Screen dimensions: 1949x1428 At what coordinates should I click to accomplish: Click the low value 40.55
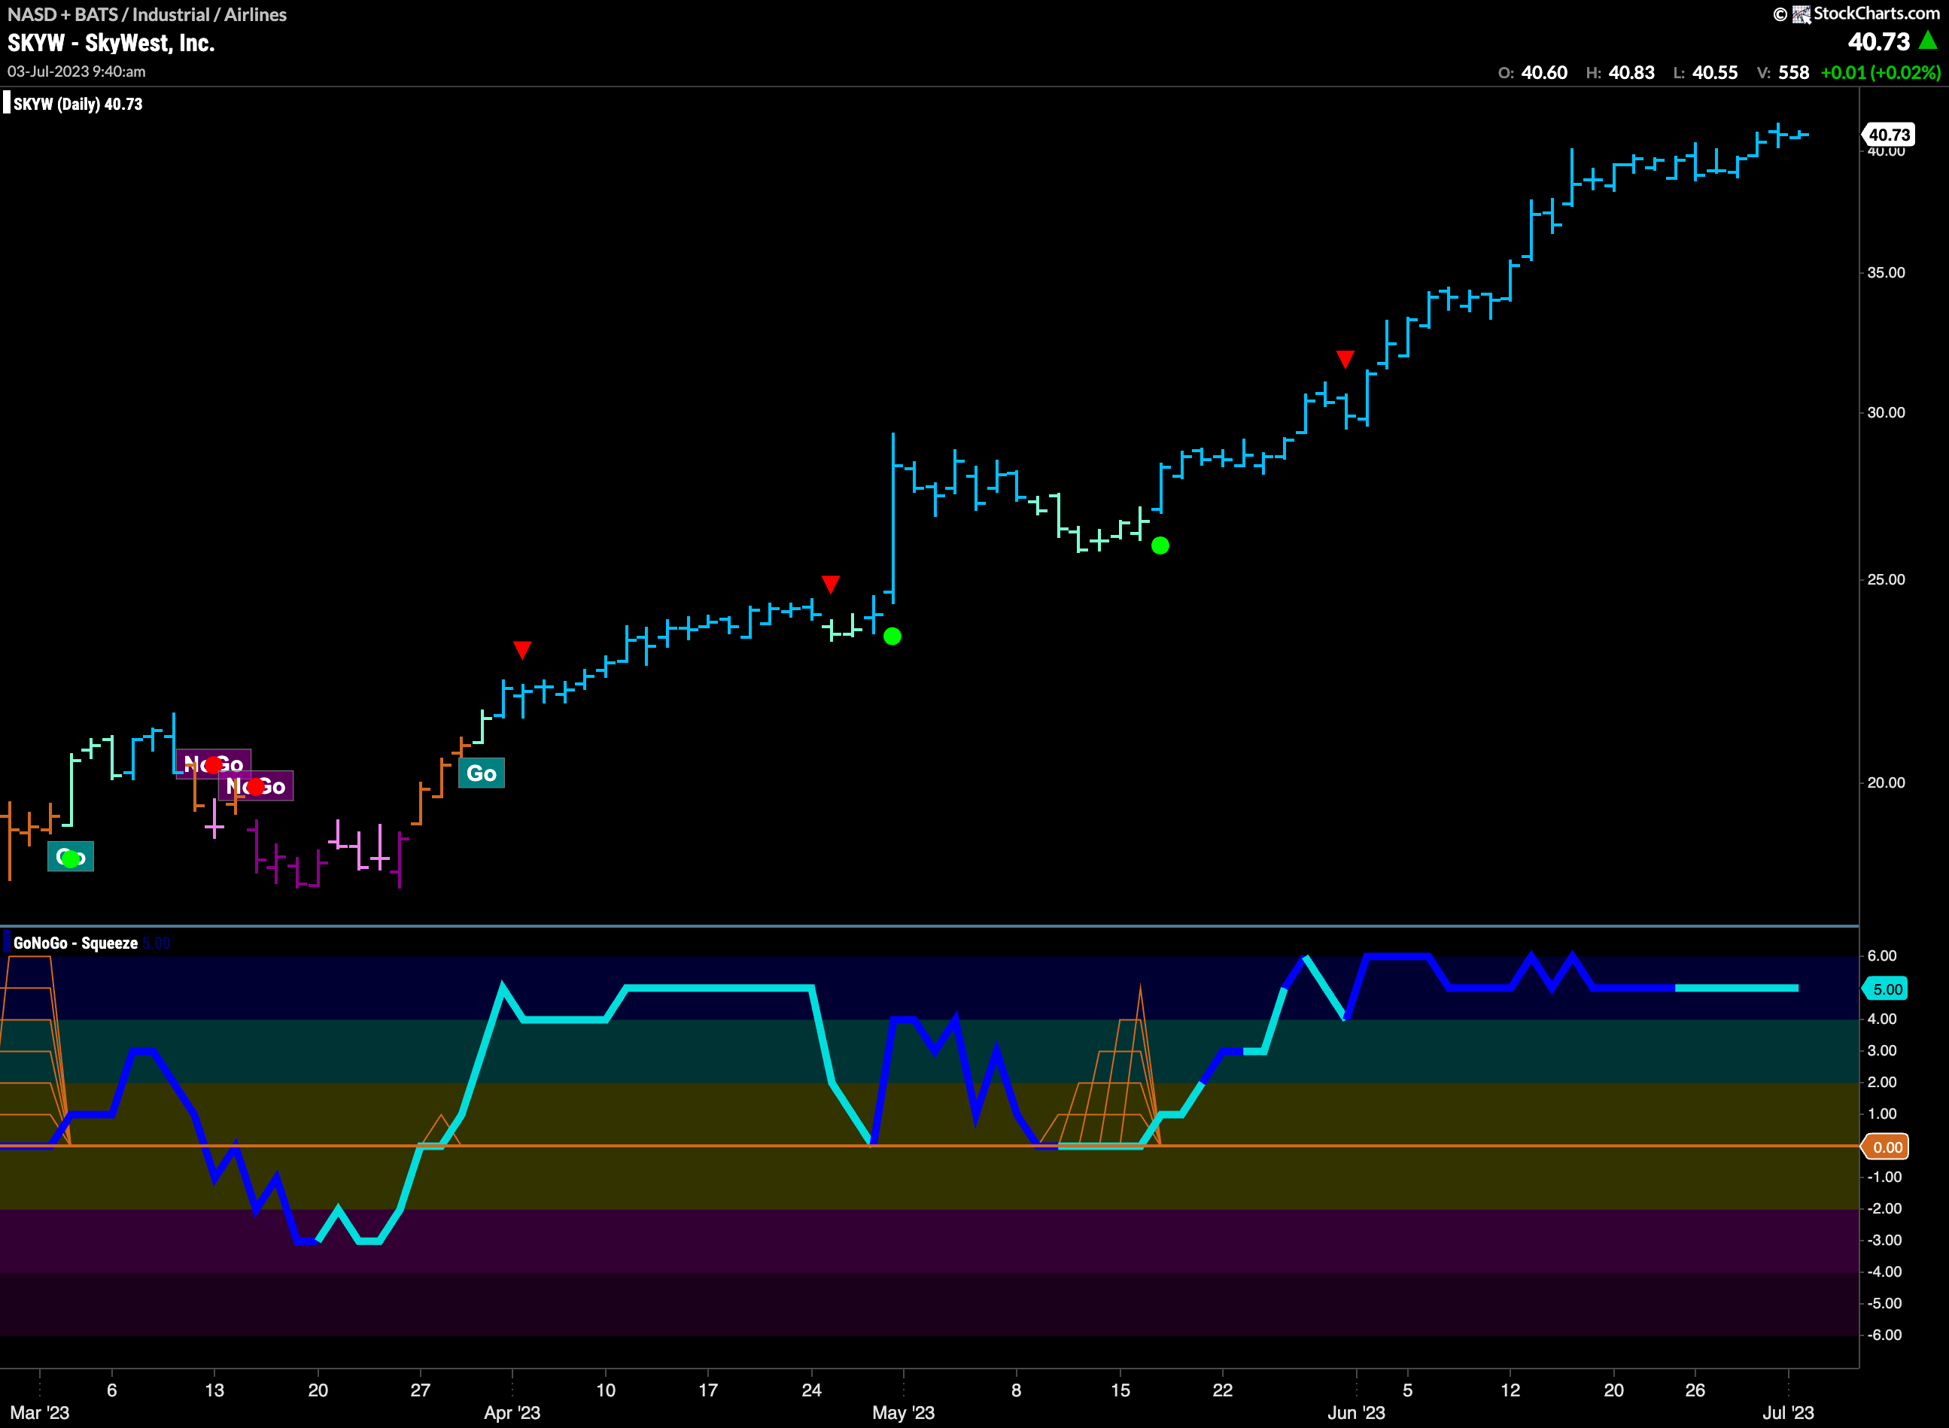1715,73
